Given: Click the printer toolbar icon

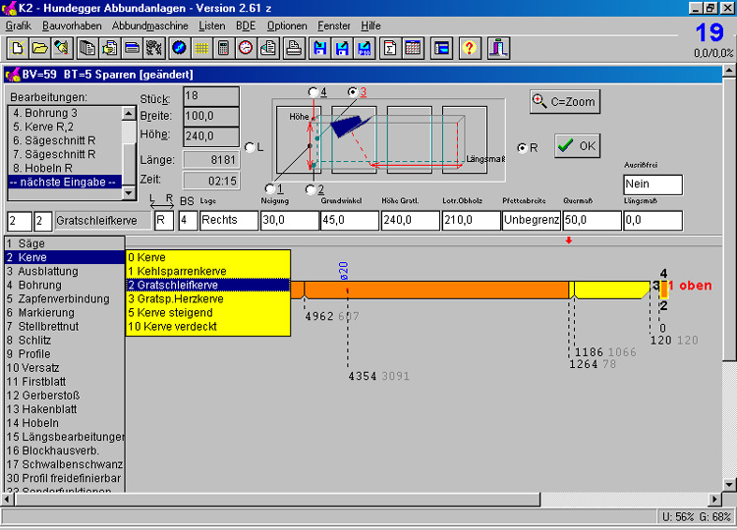Looking at the screenshot, I should click(x=294, y=48).
